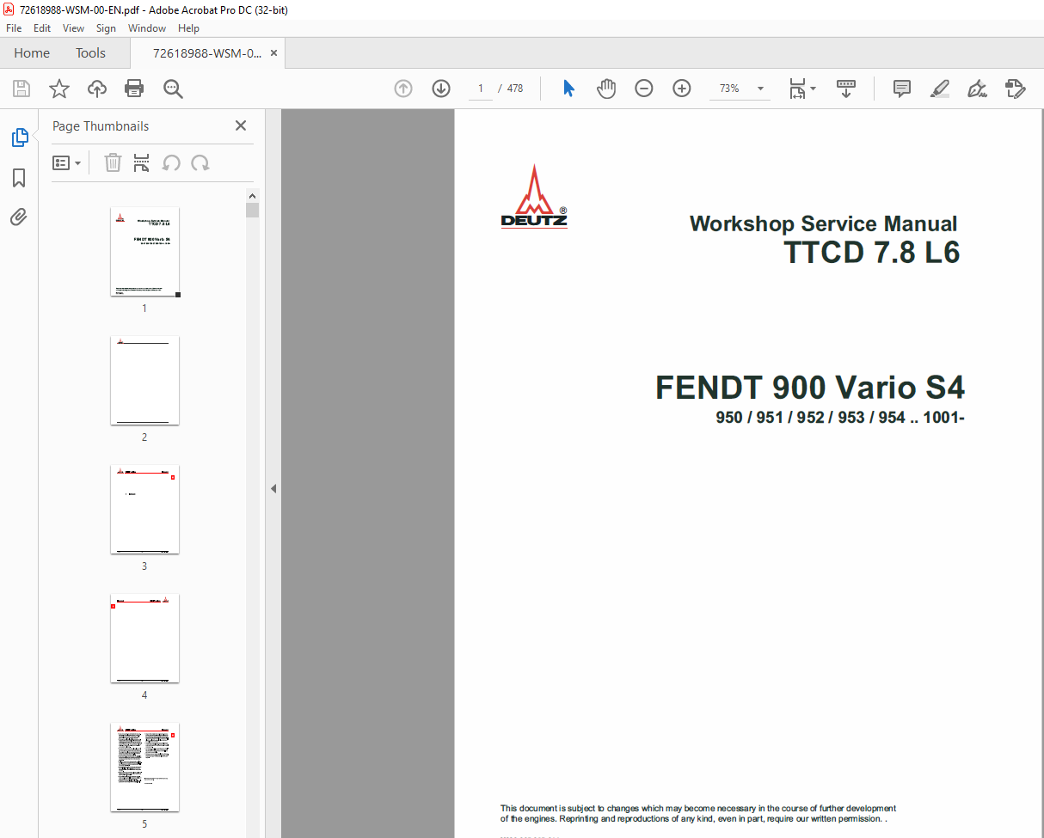Click the Save file icon
The width and height of the screenshot is (1044, 838).
(x=21, y=89)
